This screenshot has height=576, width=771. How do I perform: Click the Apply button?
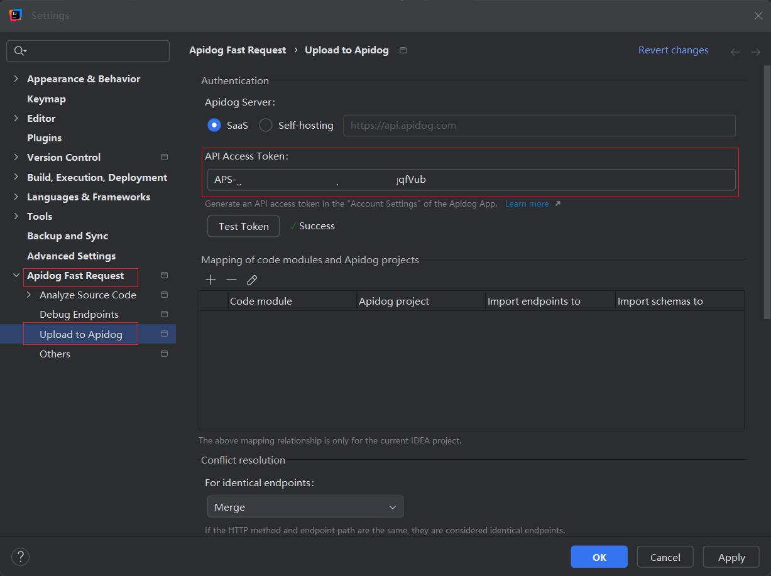pos(731,557)
